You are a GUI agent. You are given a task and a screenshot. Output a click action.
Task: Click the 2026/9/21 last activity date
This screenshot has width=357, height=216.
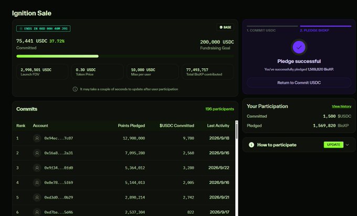point(219,197)
